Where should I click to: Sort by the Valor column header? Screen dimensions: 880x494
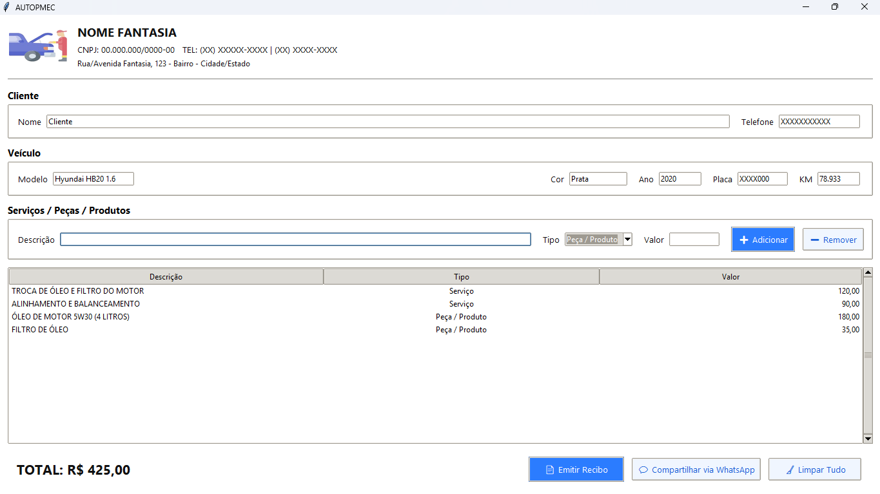click(730, 277)
